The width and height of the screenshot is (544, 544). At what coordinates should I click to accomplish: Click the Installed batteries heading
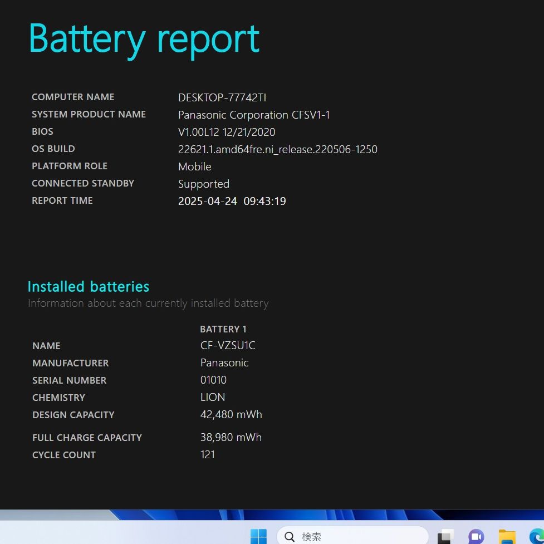click(x=89, y=287)
